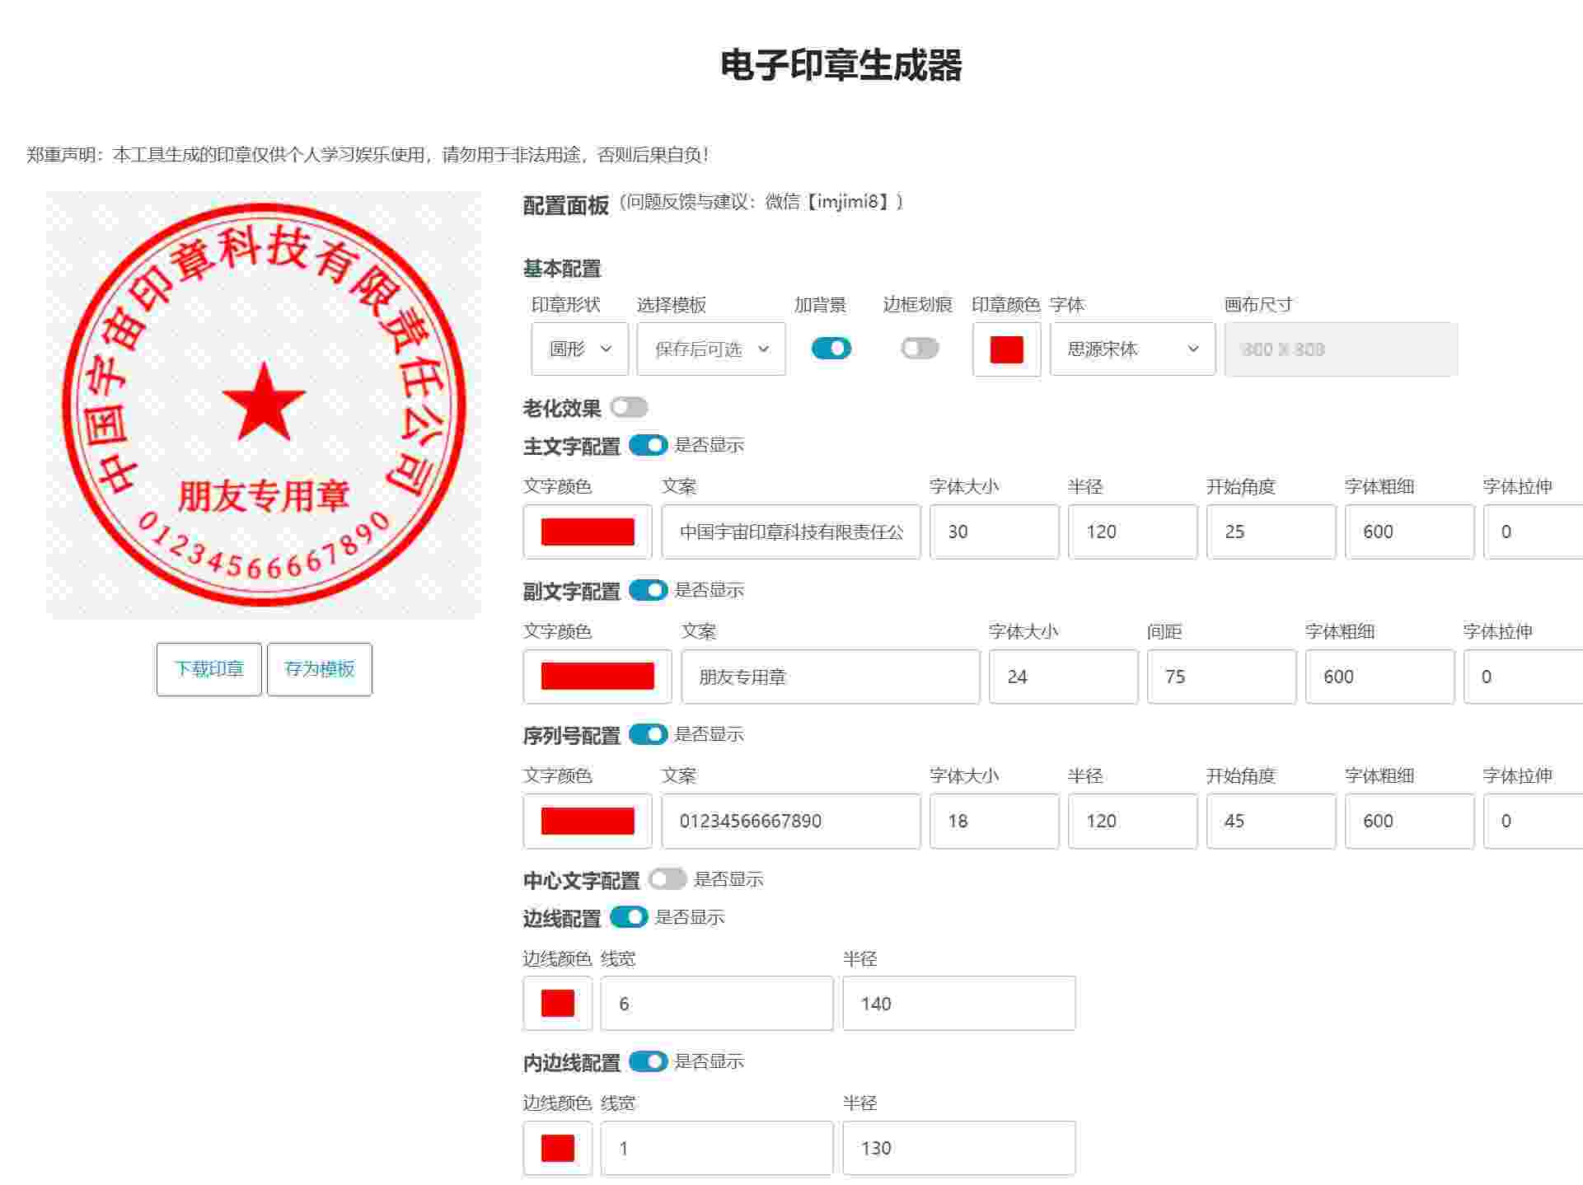Image resolution: width=1583 pixels, height=1185 pixels.
Task: Enable 中心文字配置 display switch
Action: click(x=667, y=879)
